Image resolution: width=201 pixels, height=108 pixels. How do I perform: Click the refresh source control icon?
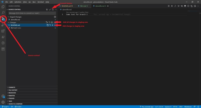53,10
